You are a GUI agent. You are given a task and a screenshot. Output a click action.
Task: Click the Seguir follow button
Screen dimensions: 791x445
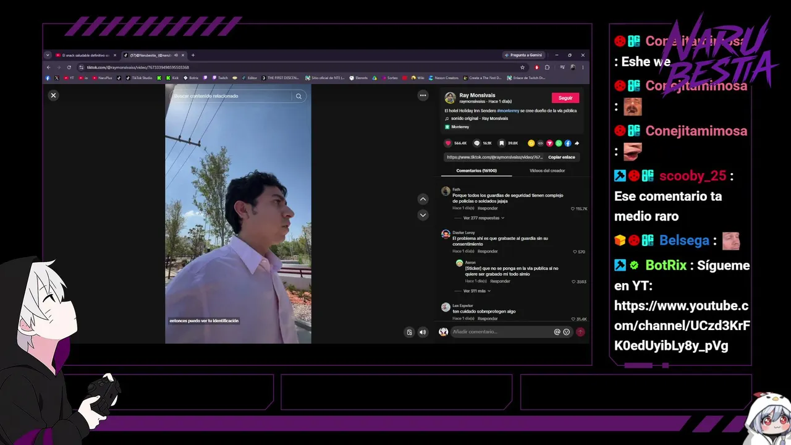(565, 98)
